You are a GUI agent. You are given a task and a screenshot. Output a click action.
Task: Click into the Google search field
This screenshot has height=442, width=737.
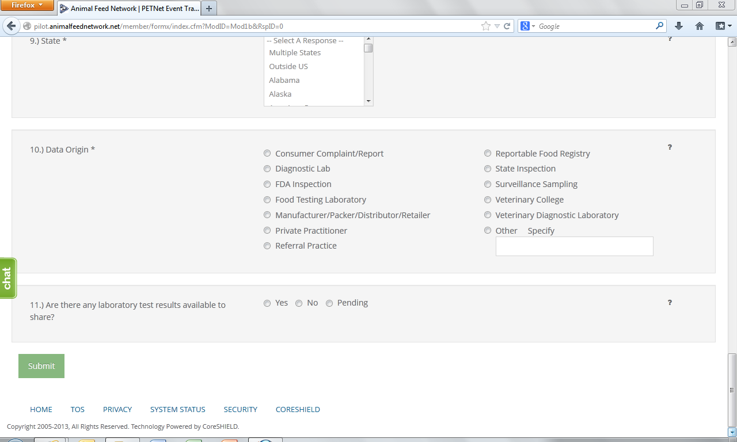tap(596, 26)
